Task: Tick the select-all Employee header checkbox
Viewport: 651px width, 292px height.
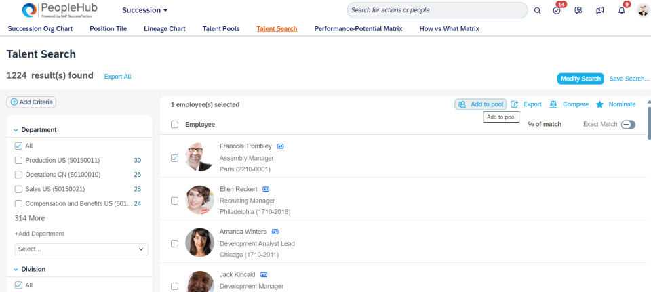Action: (175, 125)
